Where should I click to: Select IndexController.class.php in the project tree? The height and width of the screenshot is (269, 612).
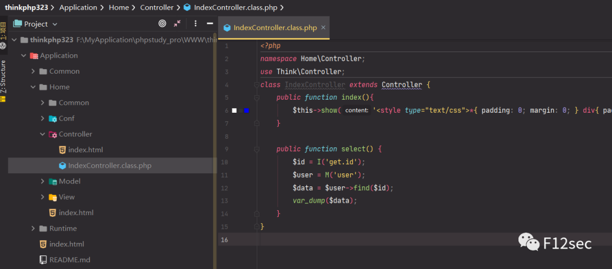pyautogui.click(x=110, y=166)
